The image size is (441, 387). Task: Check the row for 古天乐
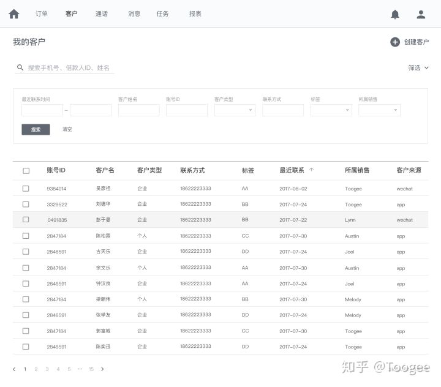click(x=26, y=252)
